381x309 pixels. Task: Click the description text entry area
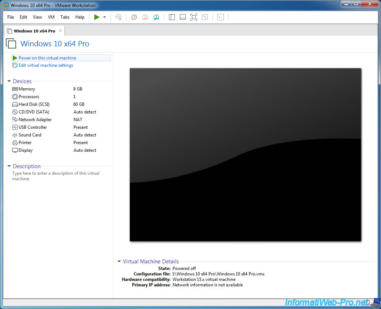56,176
